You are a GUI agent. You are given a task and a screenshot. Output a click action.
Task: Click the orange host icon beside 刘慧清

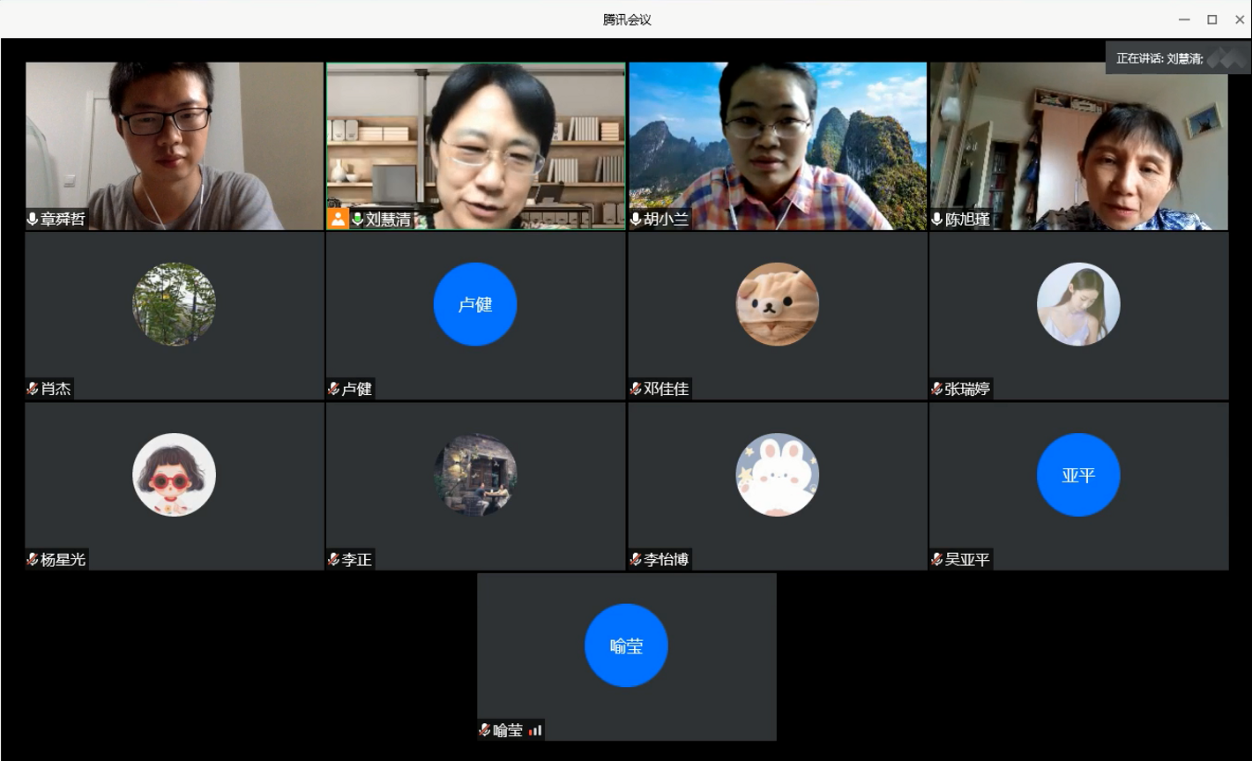[x=338, y=219]
